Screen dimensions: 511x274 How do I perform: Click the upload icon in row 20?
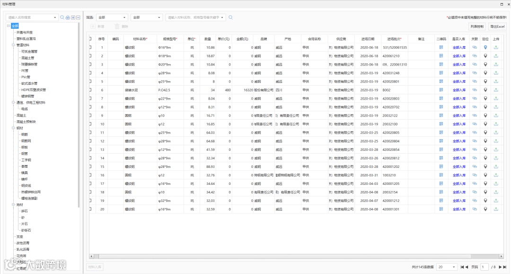(x=496, y=209)
